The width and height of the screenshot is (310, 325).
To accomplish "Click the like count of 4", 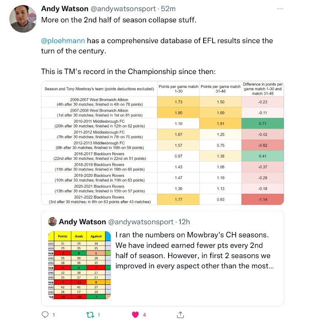I will coord(144,315).
